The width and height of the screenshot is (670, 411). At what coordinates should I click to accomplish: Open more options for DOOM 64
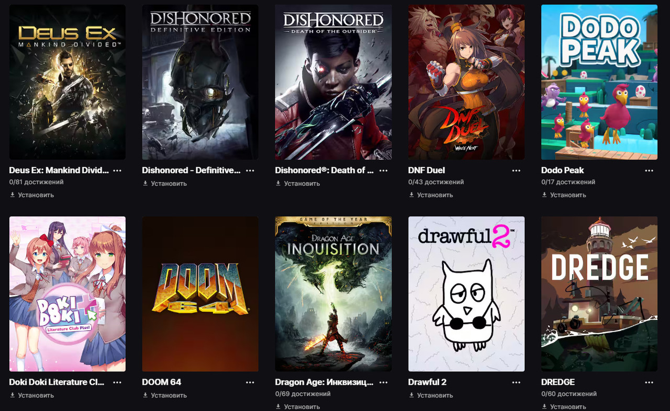pos(250,383)
